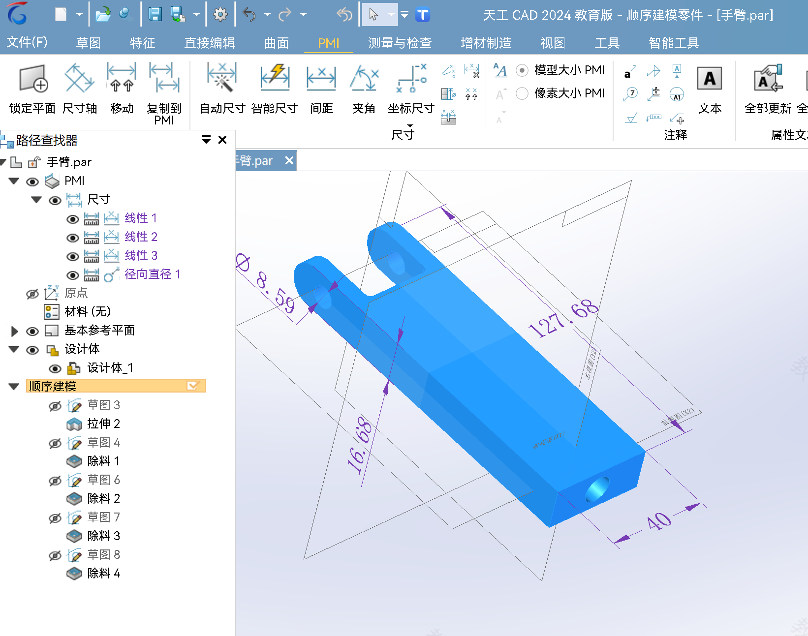This screenshot has width=808, height=636.
Task: Click the Undo arrow icon
Action: coord(249,15)
